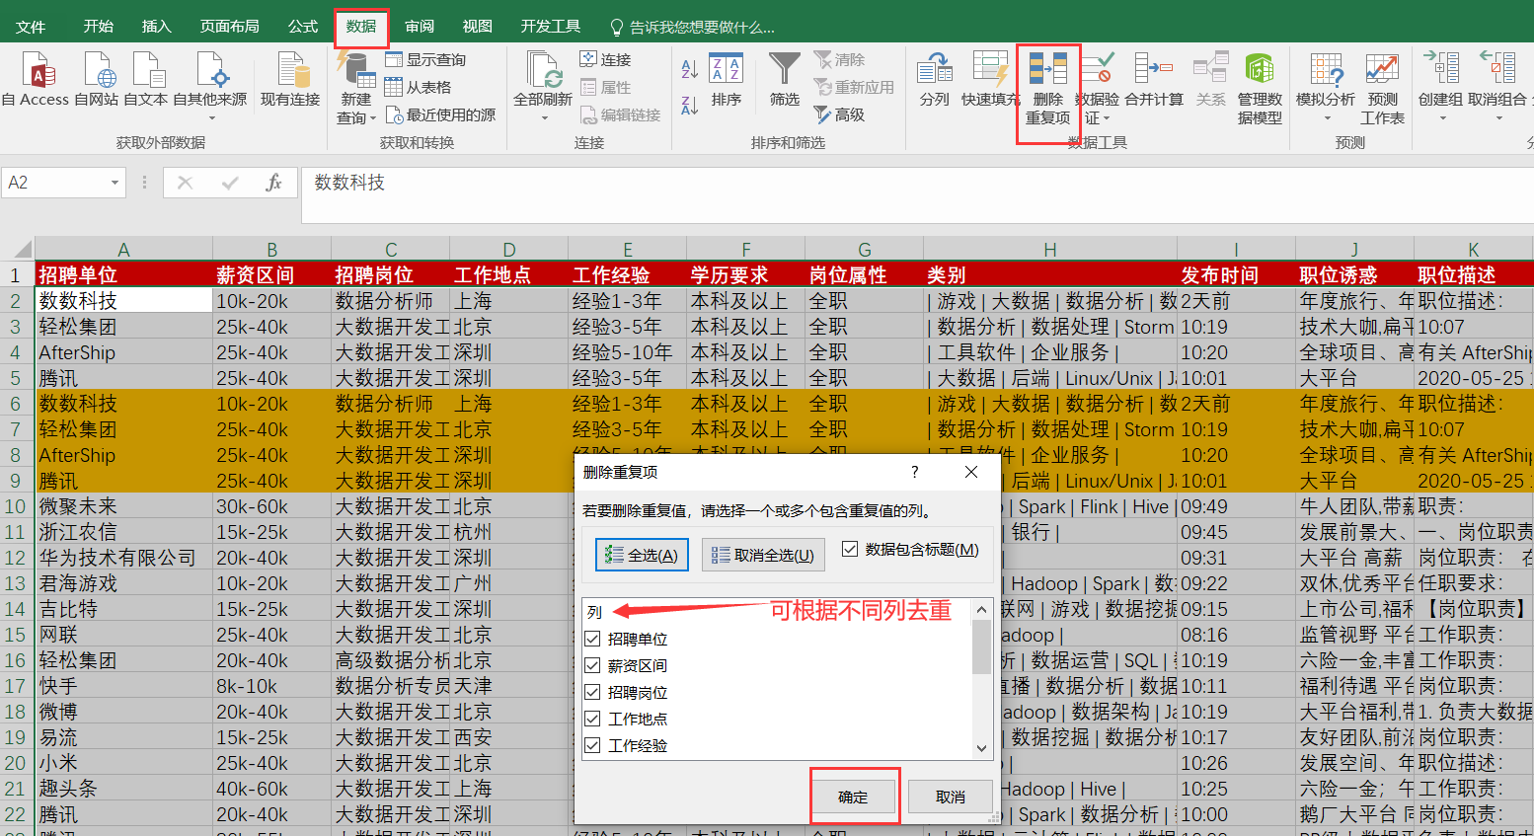Switch to the 插入 insert tab
1534x836 pixels.
point(156,27)
